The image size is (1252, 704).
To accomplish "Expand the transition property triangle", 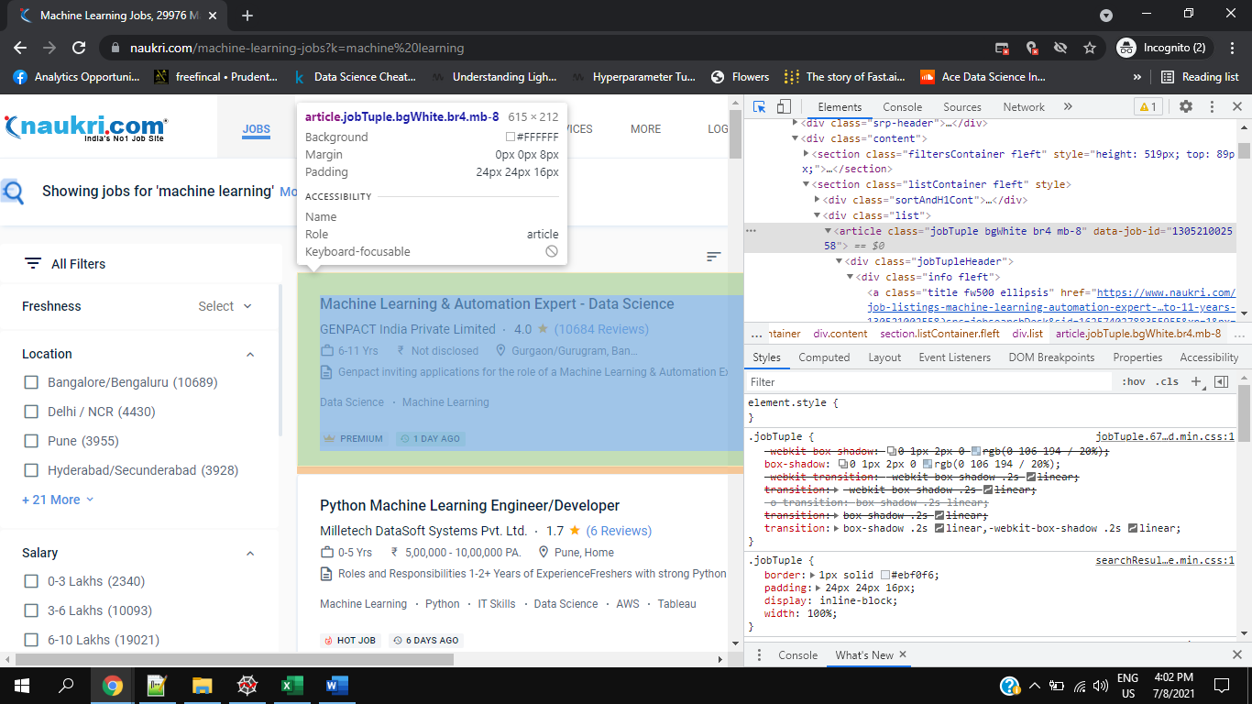I will (837, 528).
